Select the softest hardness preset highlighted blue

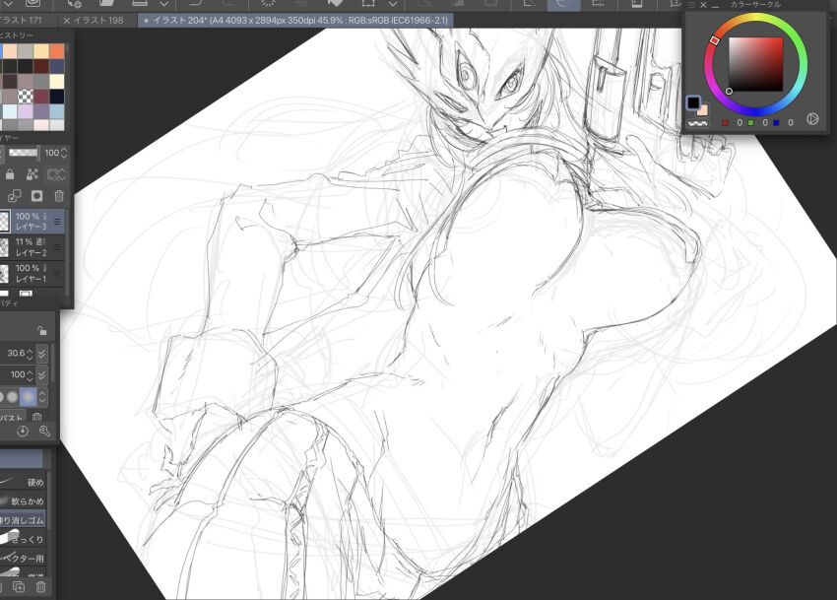[28, 396]
